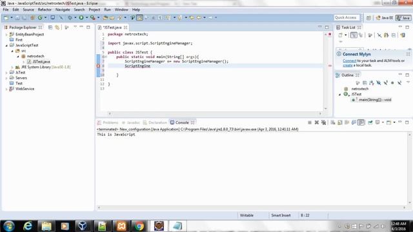Open the Debug dropdown arrow
Image resolution: width=413 pixels, height=232 pixels.
[x=75, y=17]
